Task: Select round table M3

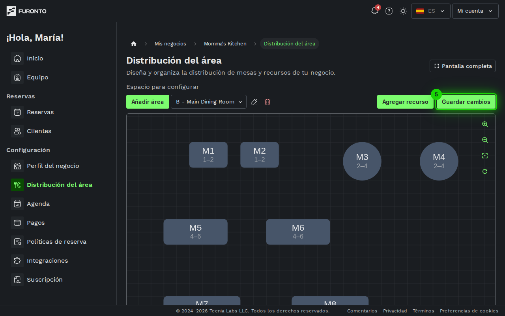Action: tap(362, 161)
